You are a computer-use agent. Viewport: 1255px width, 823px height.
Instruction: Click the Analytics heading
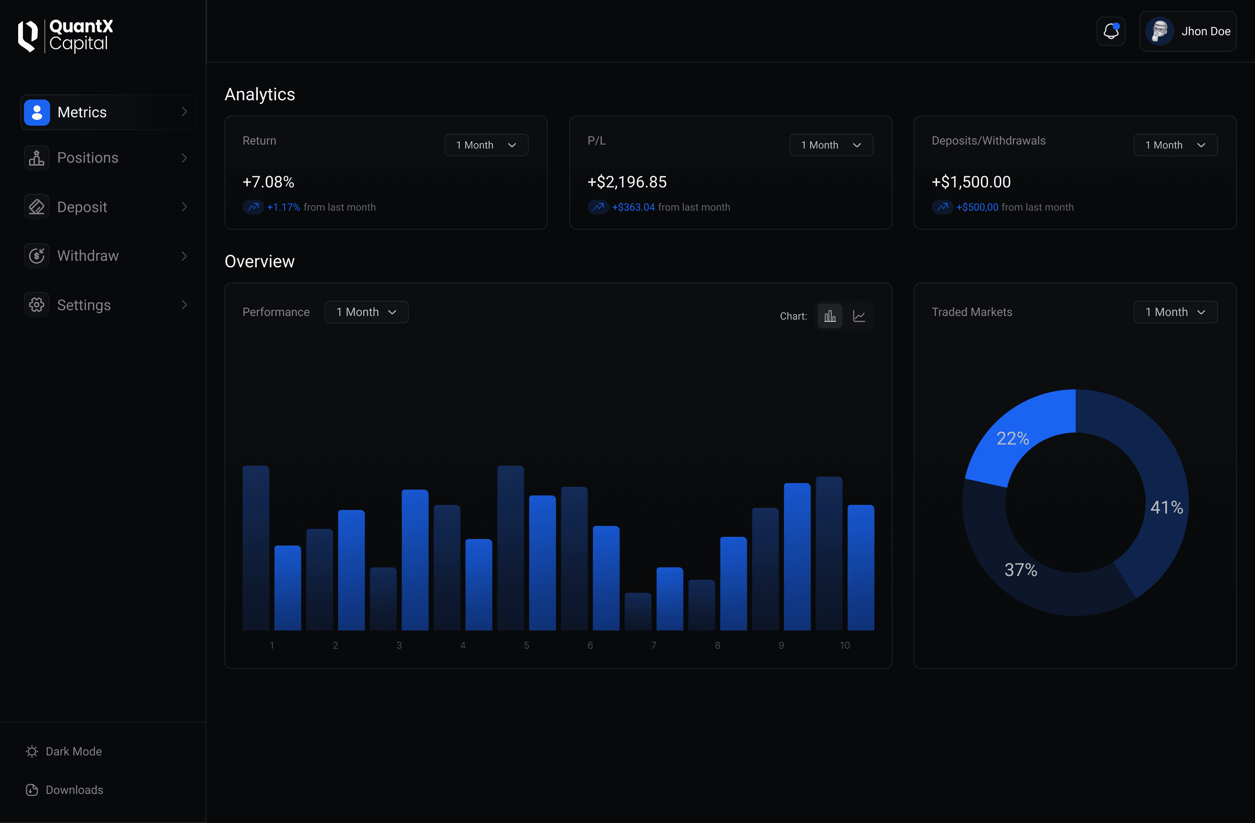pyautogui.click(x=260, y=94)
